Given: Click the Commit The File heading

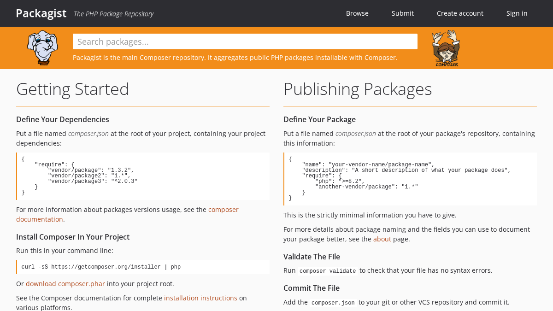Looking at the screenshot, I should 312,288.
